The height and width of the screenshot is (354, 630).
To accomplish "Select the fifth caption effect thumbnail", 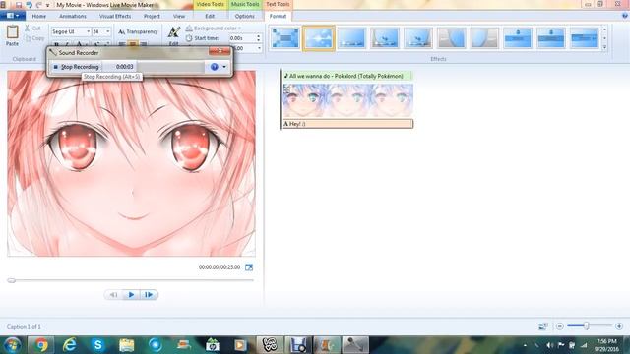I will pos(418,38).
